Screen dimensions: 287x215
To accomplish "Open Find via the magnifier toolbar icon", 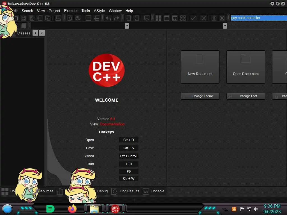I will click(70, 18).
